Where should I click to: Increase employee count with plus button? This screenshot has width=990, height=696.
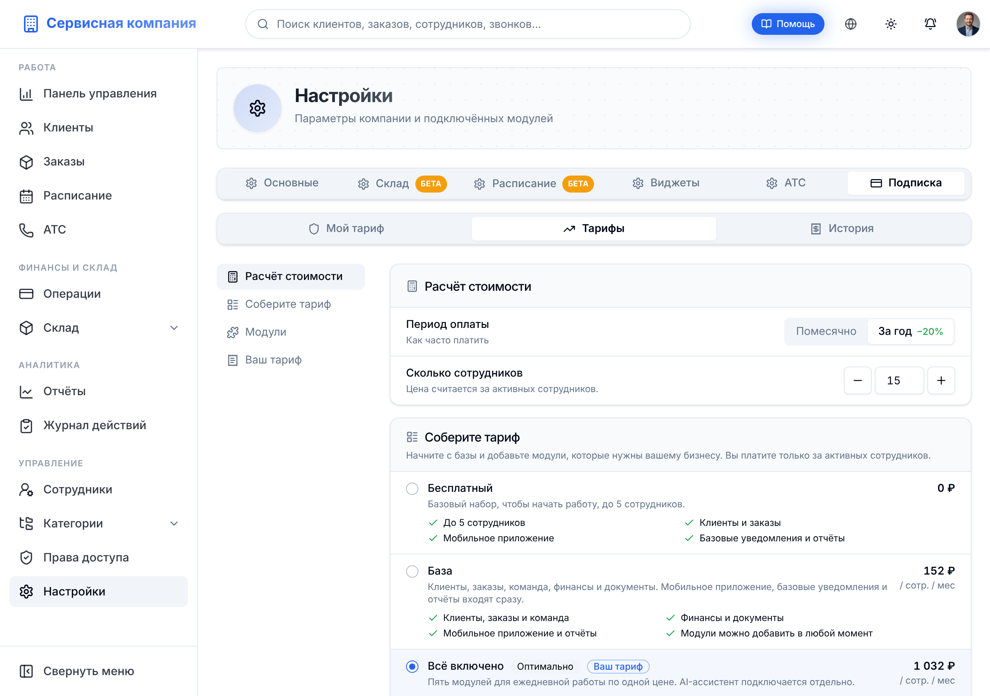941,380
